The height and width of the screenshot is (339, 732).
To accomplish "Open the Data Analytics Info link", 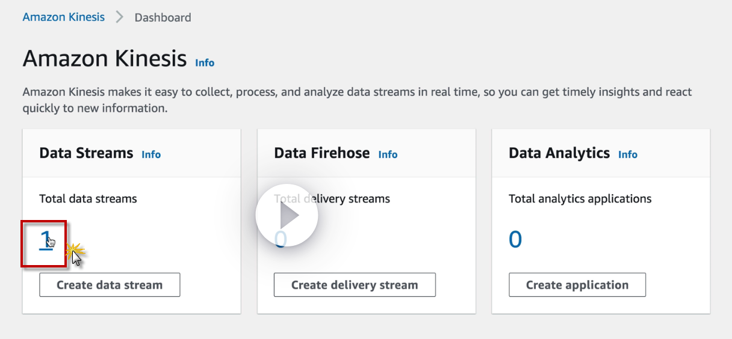I will (x=627, y=154).
